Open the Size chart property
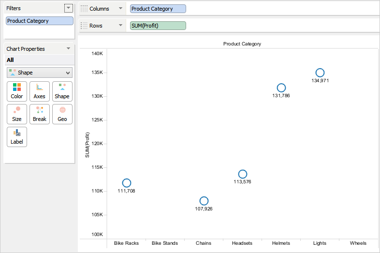The height and width of the screenshot is (253, 380). pos(17,114)
